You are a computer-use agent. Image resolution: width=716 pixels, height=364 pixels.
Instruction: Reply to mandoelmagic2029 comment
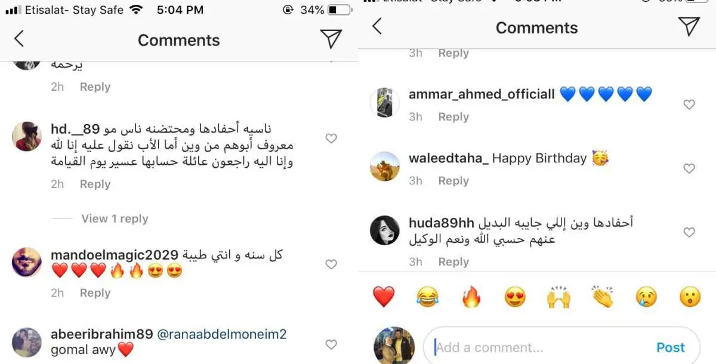pyautogui.click(x=95, y=293)
